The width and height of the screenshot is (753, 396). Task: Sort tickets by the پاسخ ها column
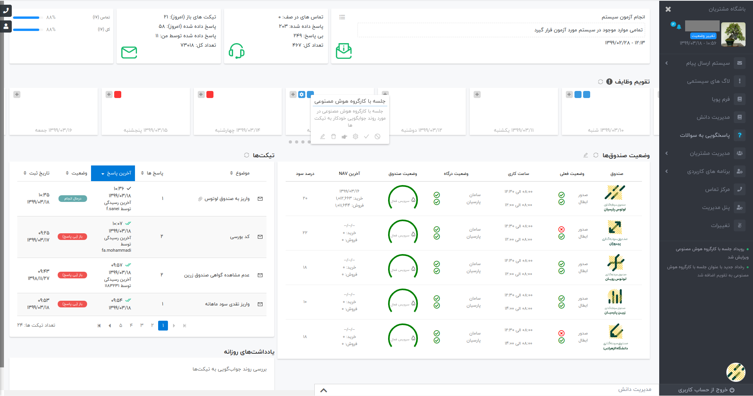pos(152,173)
